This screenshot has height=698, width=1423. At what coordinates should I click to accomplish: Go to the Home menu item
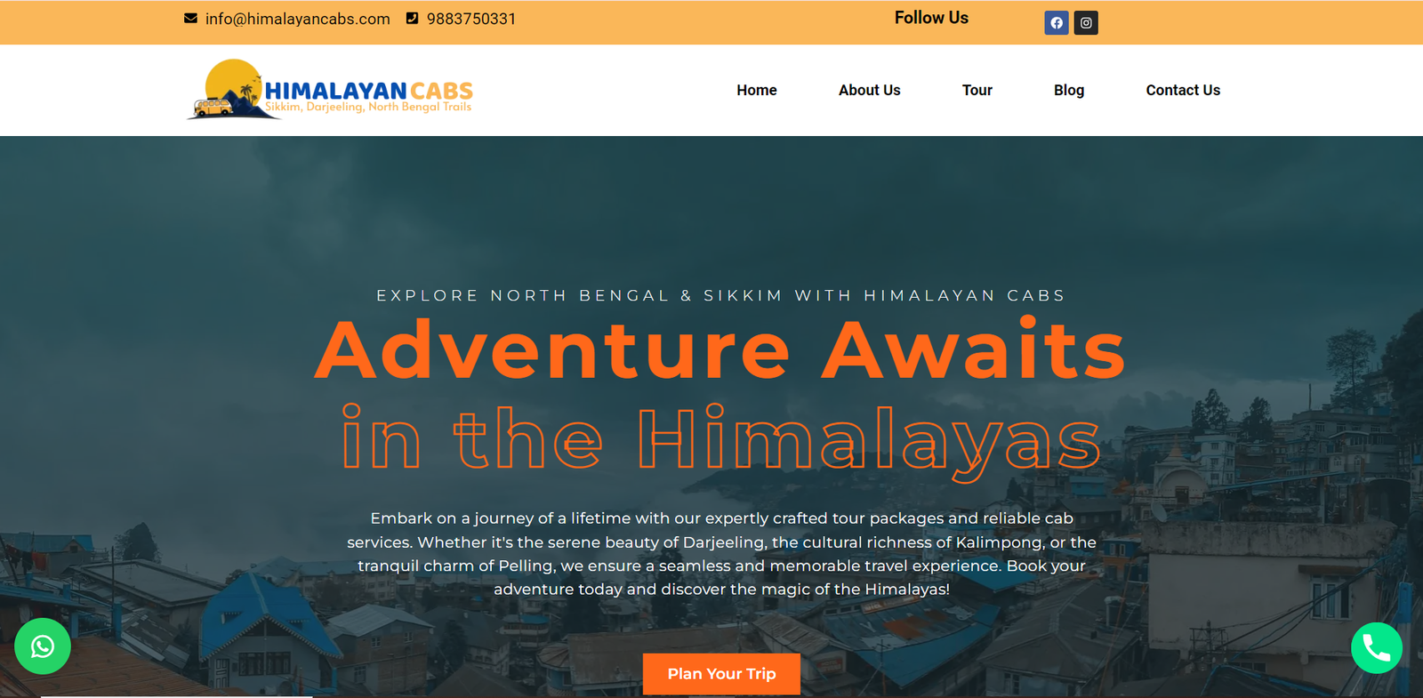click(x=757, y=90)
